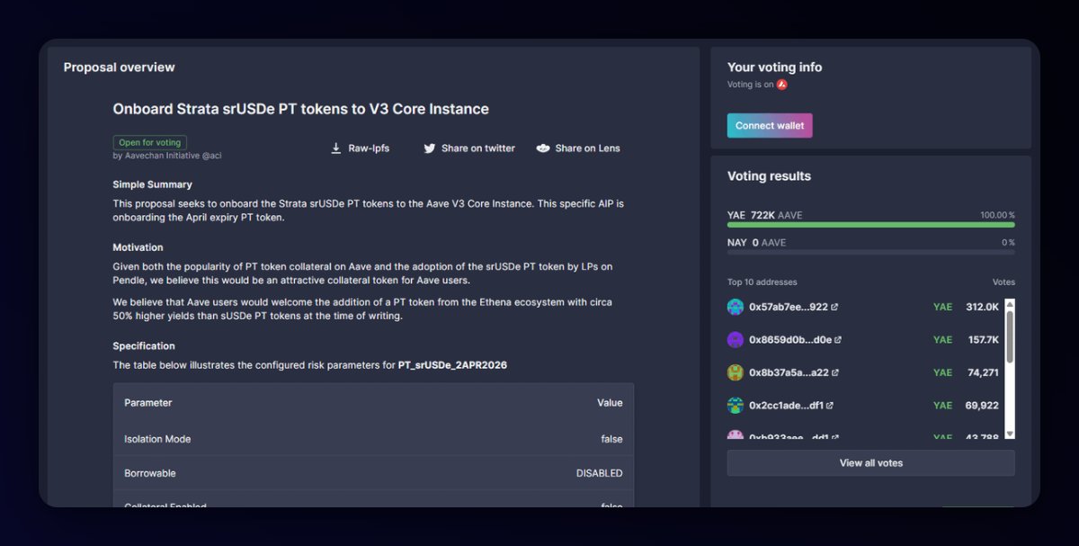Click the Parameter column header

[x=148, y=403]
